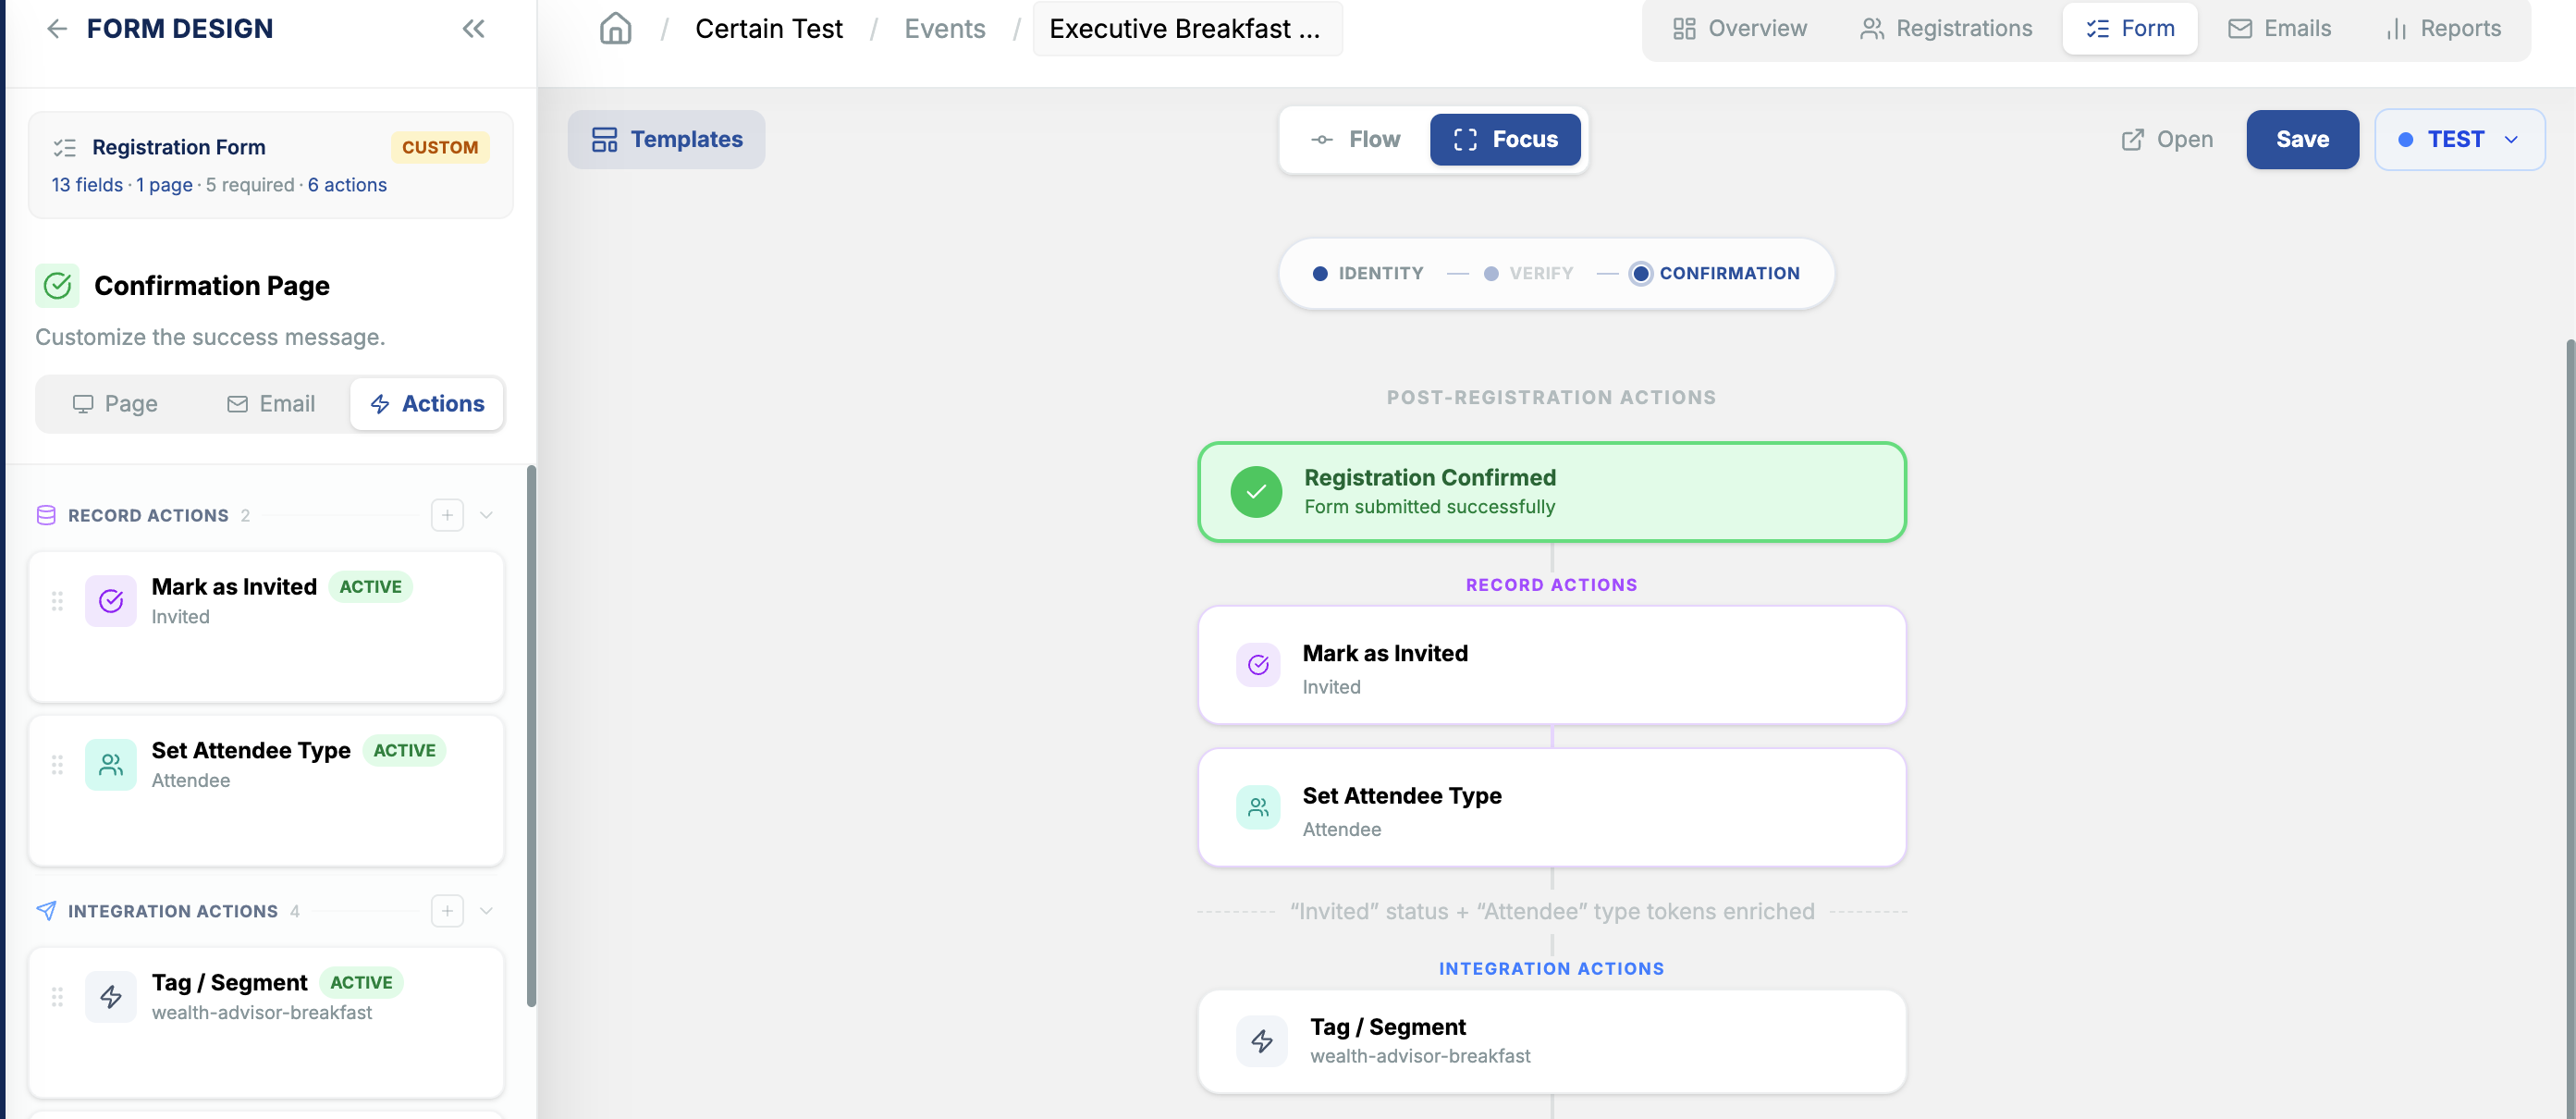Screen dimensions: 2576x1119
Task: Click 'Customize the success message.' text
Action: pyautogui.click(x=210, y=338)
